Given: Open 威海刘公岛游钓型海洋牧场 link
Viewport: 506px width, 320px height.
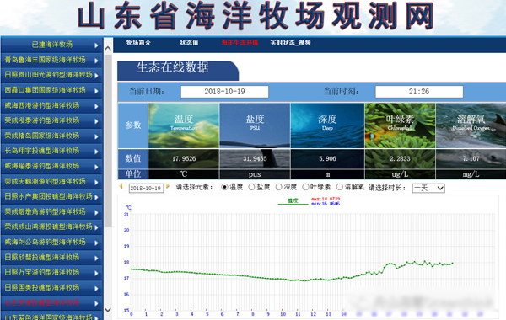Looking at the screenshot, I should tap(46, 242).
